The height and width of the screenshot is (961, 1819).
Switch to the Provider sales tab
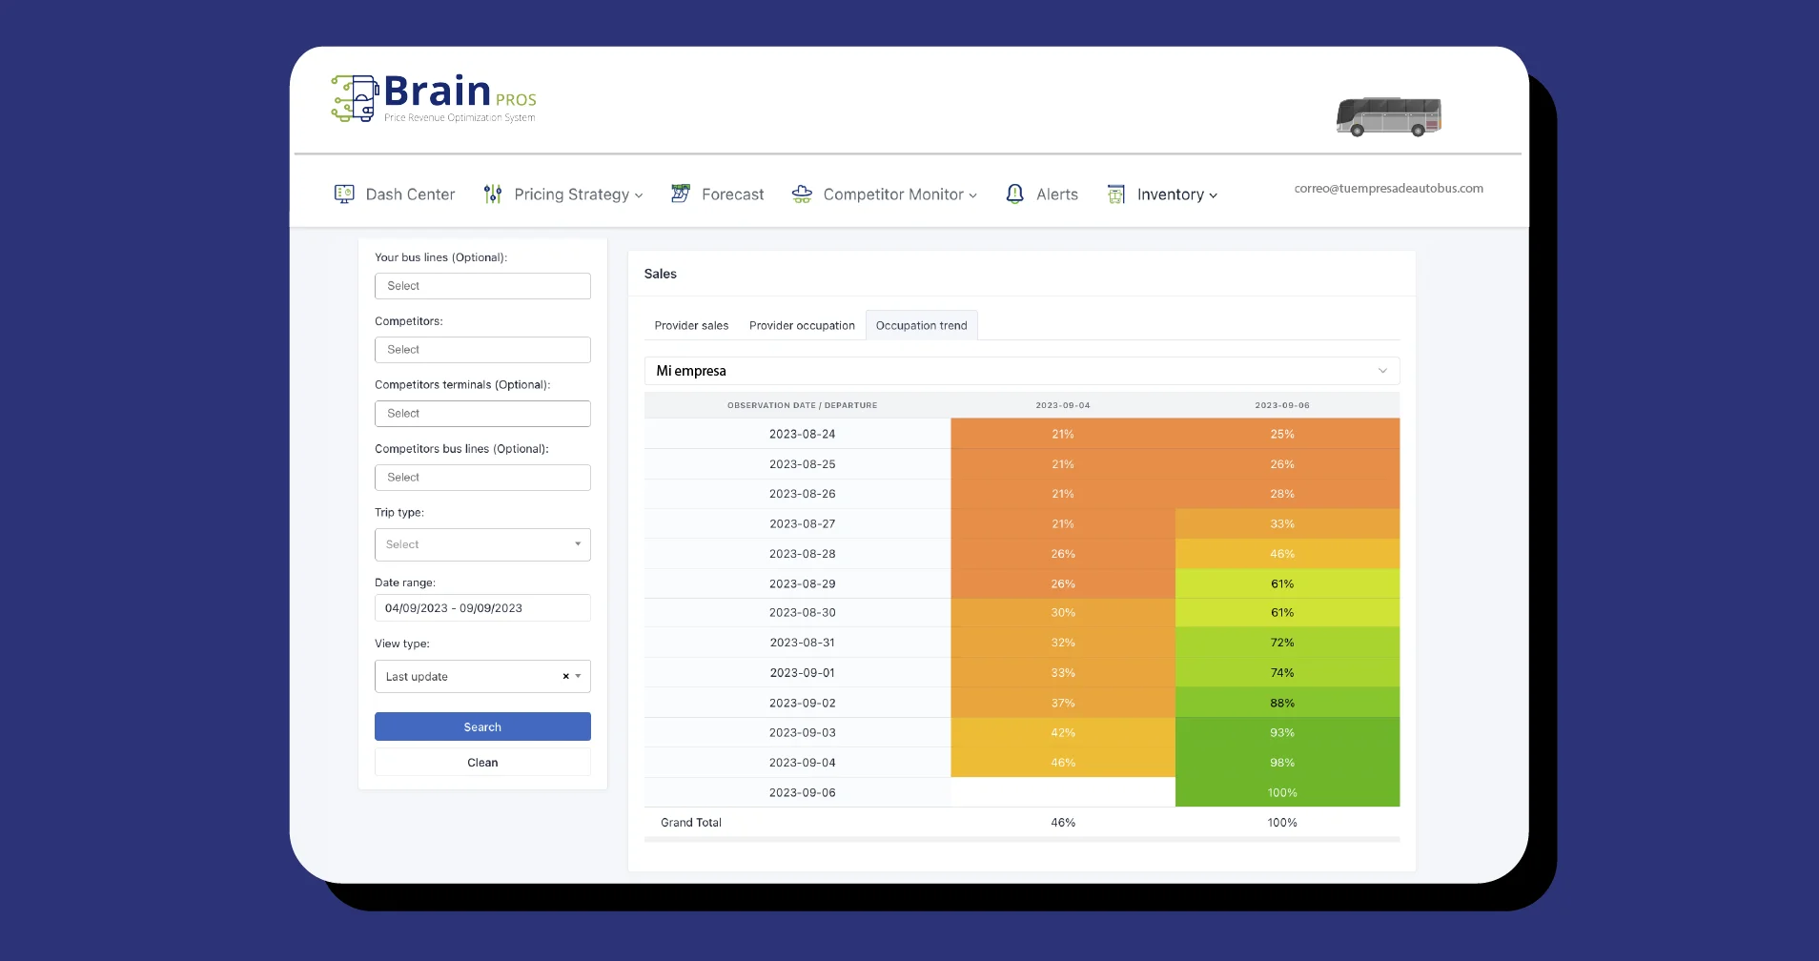[x=691, y=326]
